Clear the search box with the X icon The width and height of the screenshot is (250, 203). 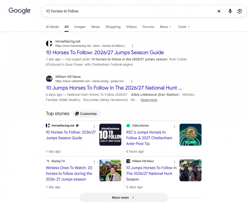(219, 11)
